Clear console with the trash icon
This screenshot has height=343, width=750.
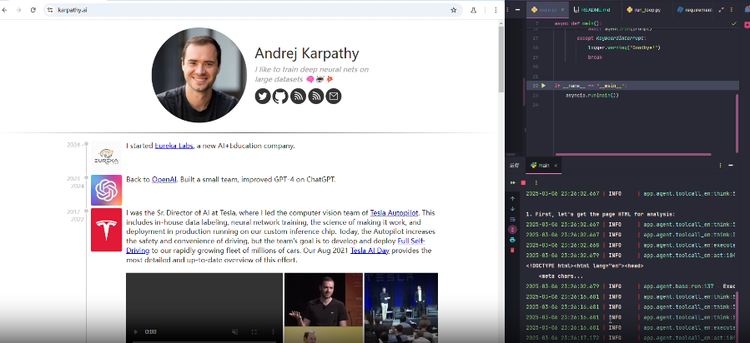[x=513, y=250]
